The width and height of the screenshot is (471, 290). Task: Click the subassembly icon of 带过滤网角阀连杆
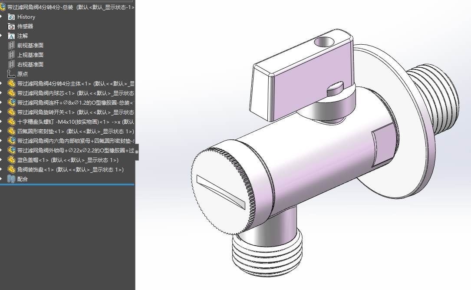(11, 103)
